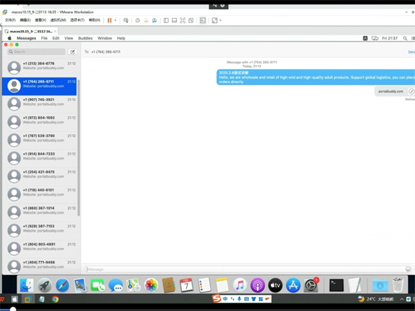Open conversation with +1 (860) 367-1014
This screenshot has height=311, width=415.
coord(41,211)
